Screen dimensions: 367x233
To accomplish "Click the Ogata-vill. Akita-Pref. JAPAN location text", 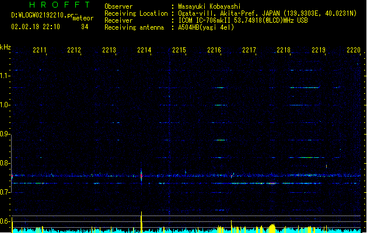I will click(x=267, y=13).
